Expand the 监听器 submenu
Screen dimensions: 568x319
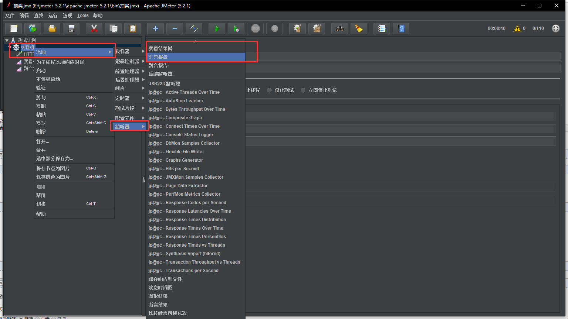click(x=130, y=127)
